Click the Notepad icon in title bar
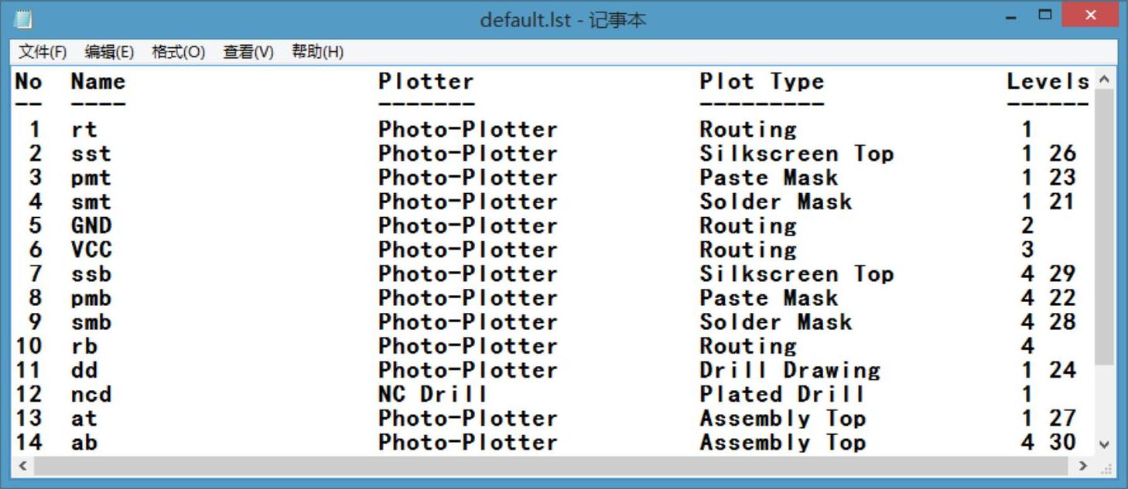 click(x=23, y=19)
